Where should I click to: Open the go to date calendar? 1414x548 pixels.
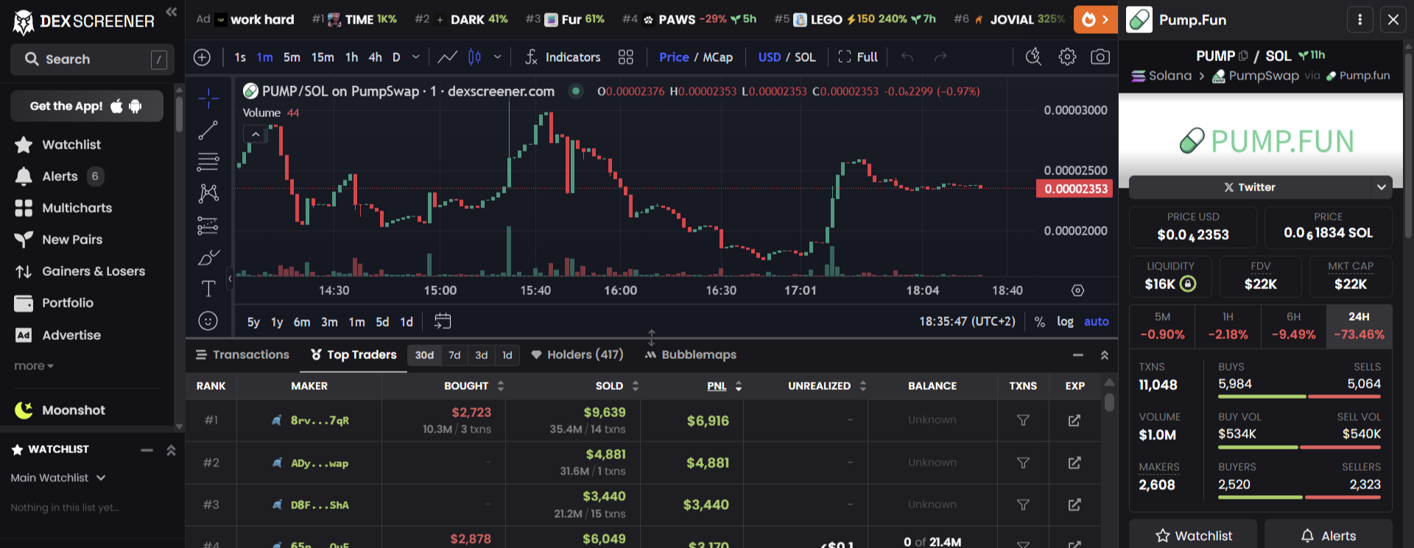pos(443,321)
